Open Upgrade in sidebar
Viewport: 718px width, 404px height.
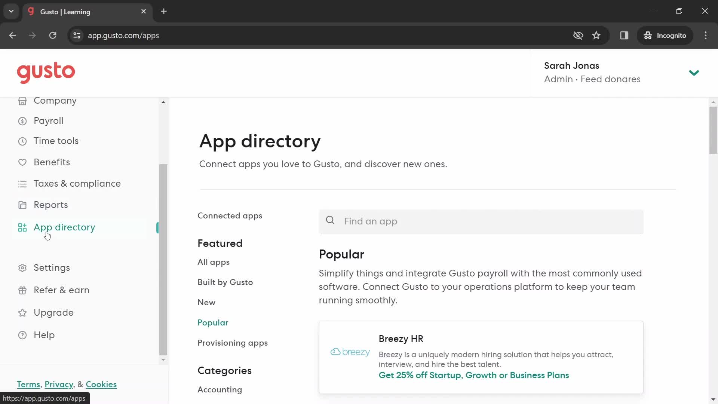point(53,313)
